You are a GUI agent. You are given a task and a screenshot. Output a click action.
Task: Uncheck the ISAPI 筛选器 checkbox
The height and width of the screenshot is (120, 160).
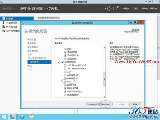pos(65,88)
